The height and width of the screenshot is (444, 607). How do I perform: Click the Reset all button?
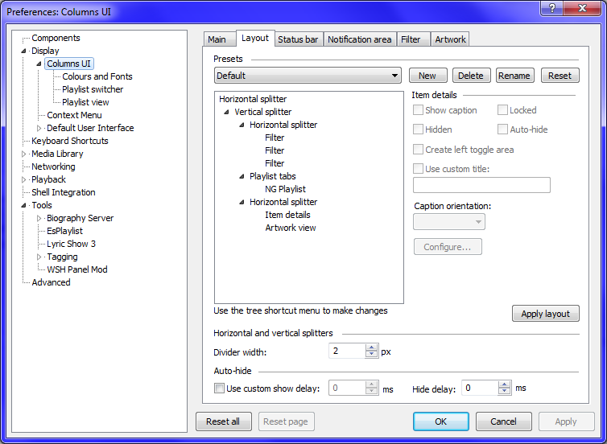pos(223,421)
